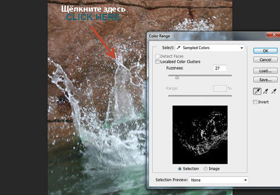Click the Range slider track

pos(200,96)
